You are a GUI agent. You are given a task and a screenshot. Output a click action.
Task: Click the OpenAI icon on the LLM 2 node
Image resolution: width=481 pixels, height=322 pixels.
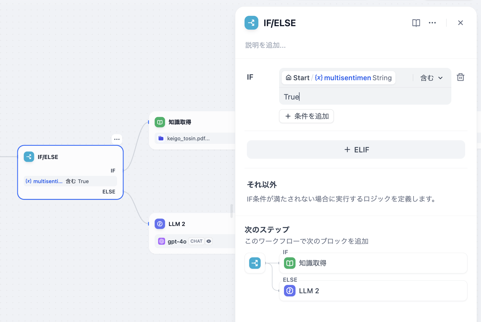pyautogui.click(x=160, y=224)
